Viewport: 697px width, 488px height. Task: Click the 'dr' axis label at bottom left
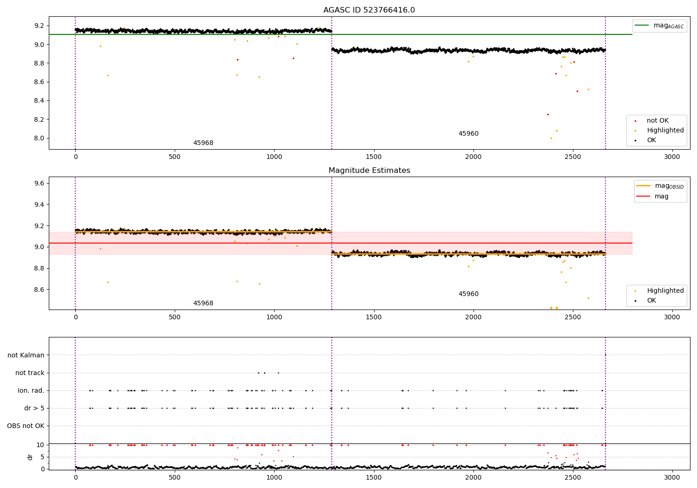[30, 457]
